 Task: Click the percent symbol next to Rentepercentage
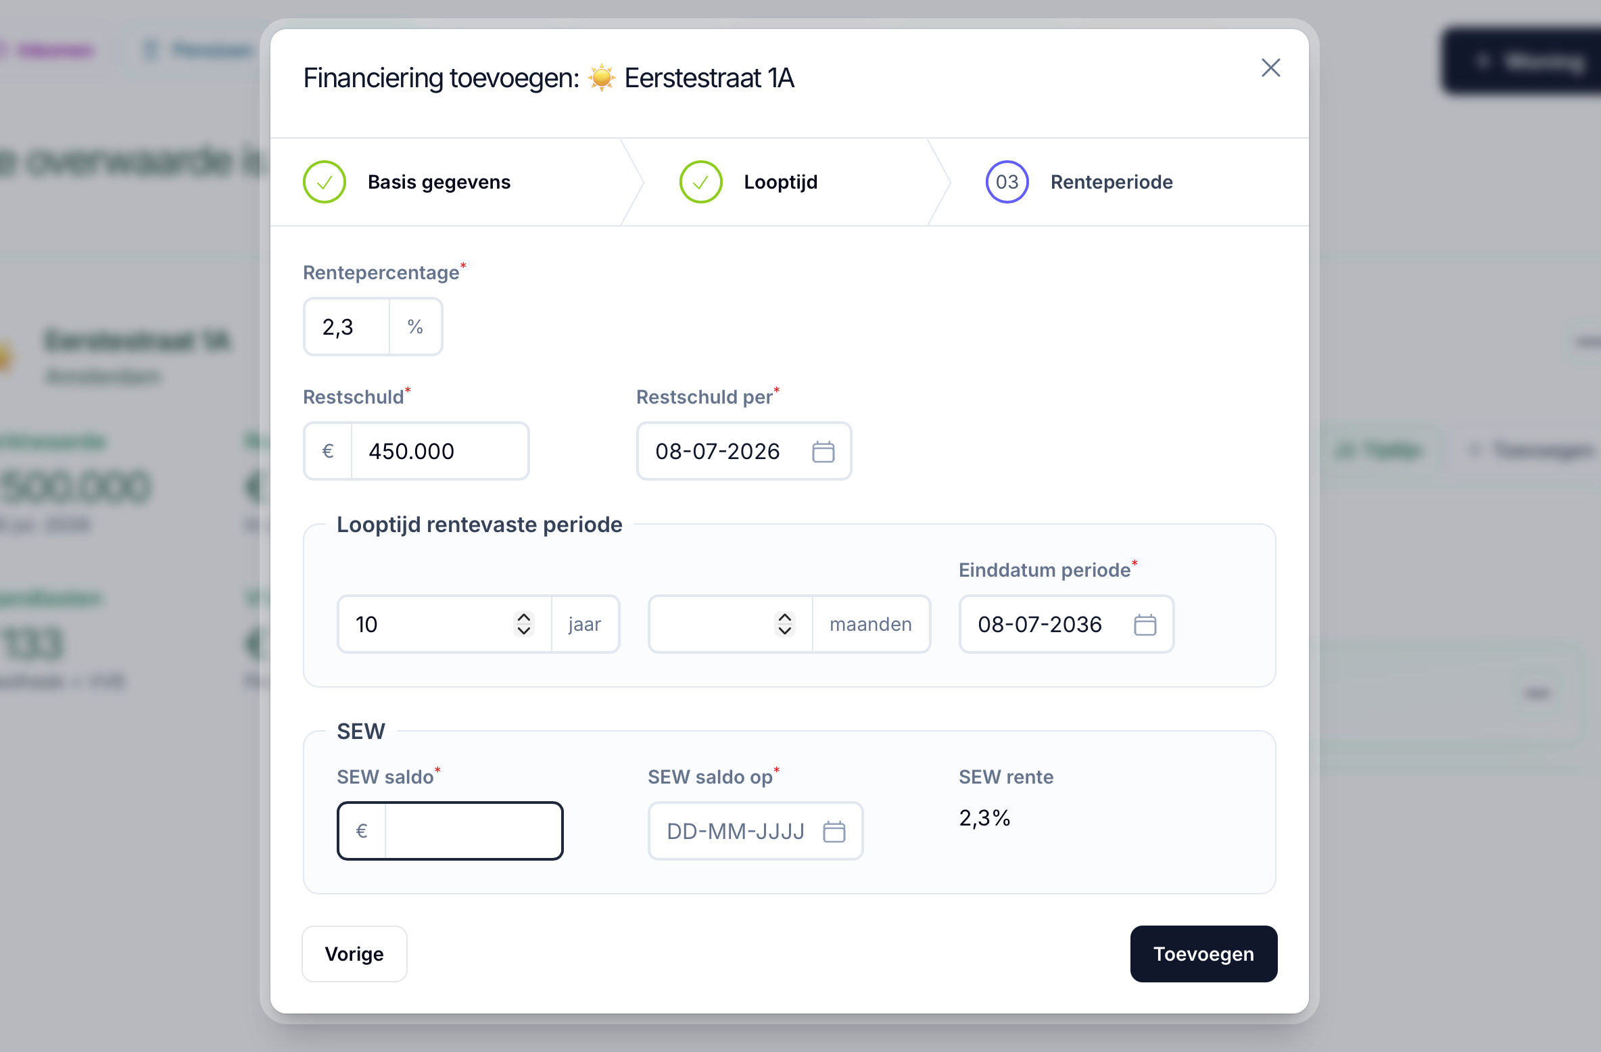coord(415,327)
